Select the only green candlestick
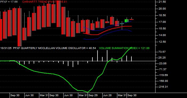The width and height of the screenshot is (187, 98). point(127,21)
